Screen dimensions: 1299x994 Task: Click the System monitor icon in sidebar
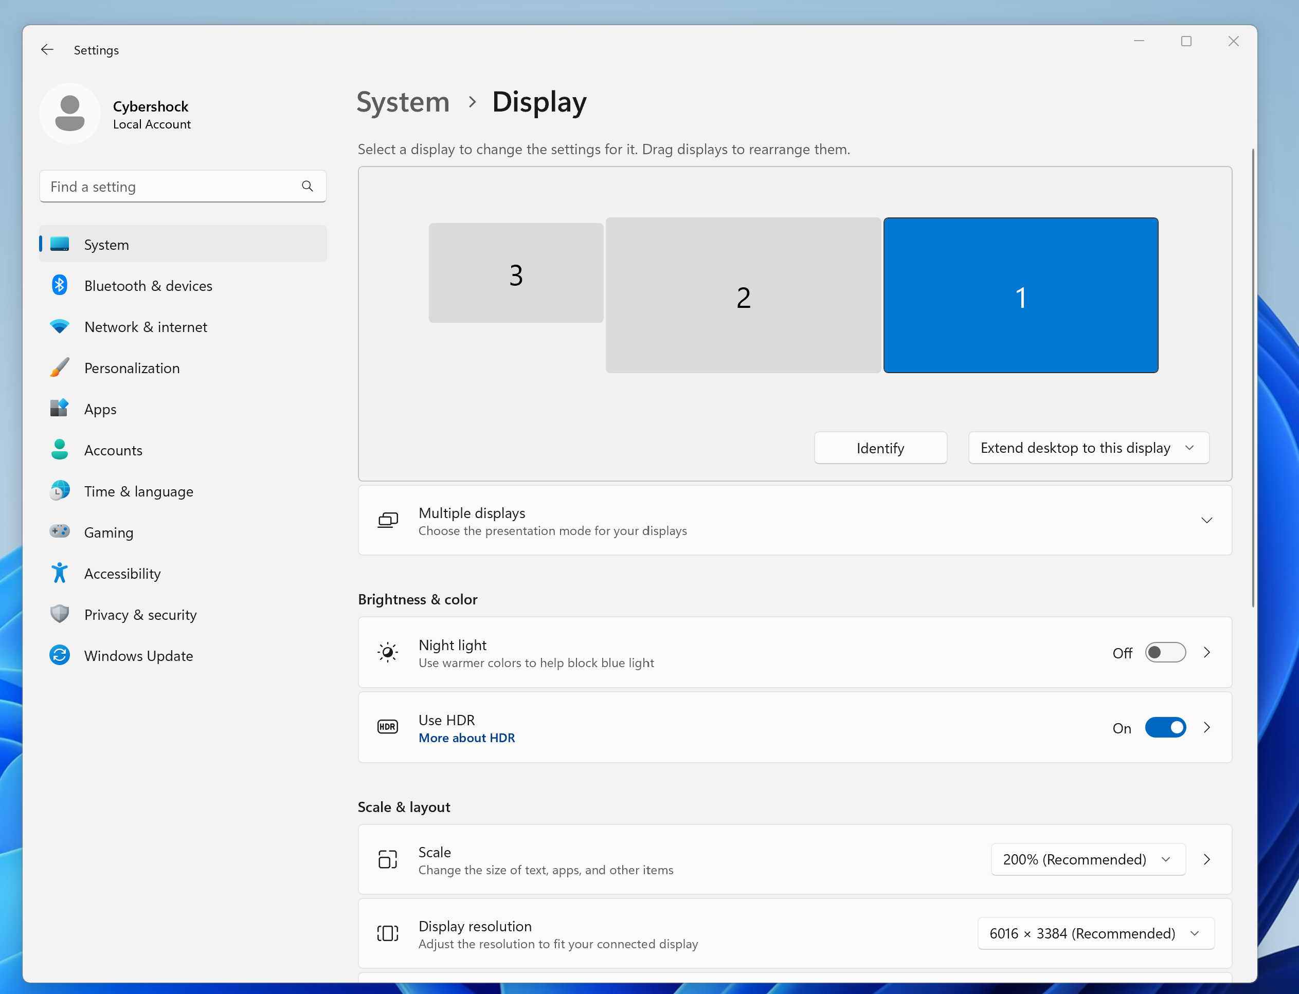point(59,244)
